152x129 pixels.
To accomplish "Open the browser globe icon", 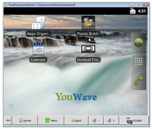I will [x=138, y=43].
